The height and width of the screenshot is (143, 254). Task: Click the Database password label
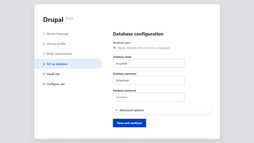(x=124, y=91)
